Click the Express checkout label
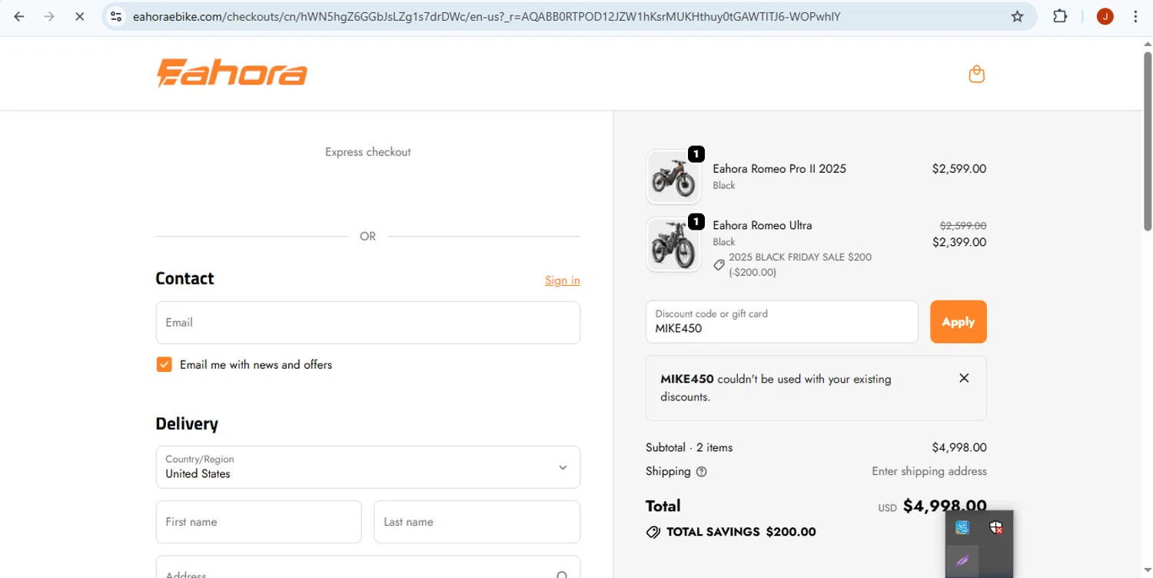This screenshot has width=1153, height=578. pyautogui.click(x=368, y=152)
